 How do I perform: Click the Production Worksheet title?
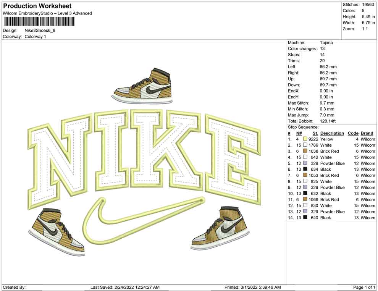(x=37, y=6)
